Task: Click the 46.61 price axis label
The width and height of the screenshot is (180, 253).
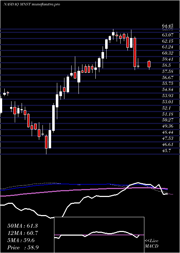Action: (x=168, y=144)
